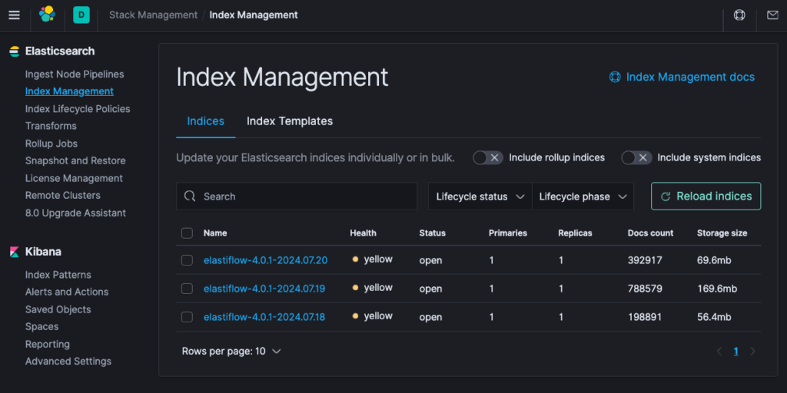The image size is (787, 393).
Task: Sort by Docs count column header
Action: click(650, 233)
